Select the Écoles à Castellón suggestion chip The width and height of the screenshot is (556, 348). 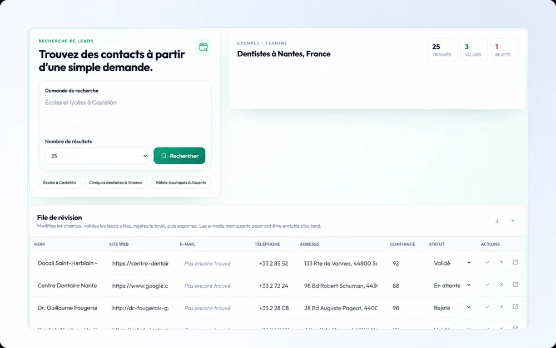point(59,183)
